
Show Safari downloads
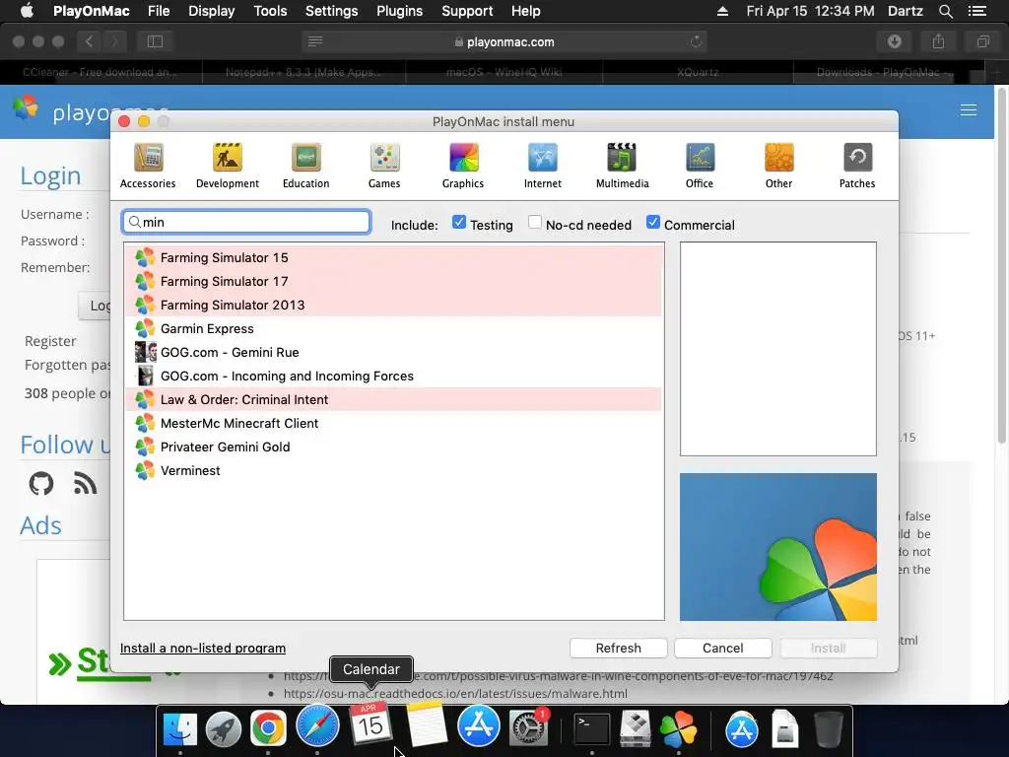tap(895, 41)
